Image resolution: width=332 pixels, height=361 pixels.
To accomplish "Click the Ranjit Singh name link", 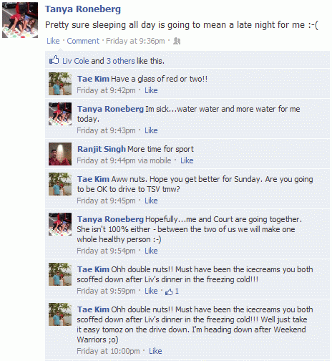I will coord(102,149).
